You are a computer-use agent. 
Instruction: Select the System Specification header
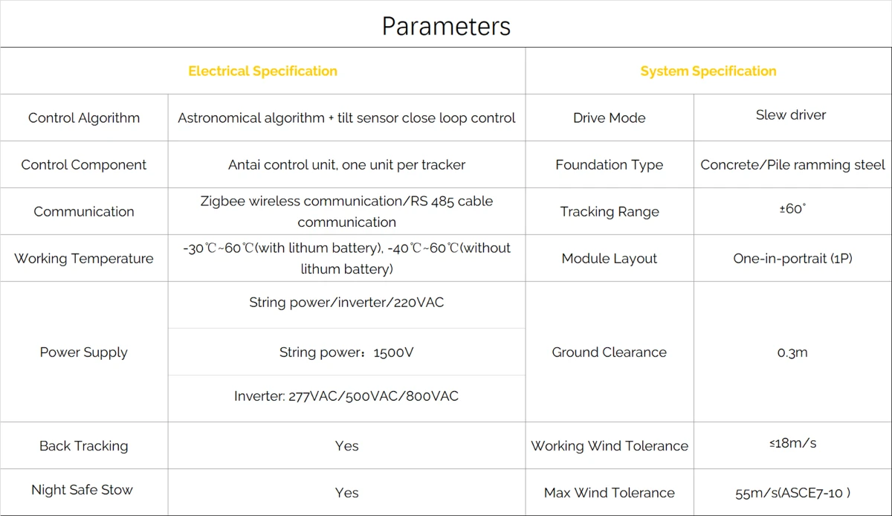(x=708, y=71)
